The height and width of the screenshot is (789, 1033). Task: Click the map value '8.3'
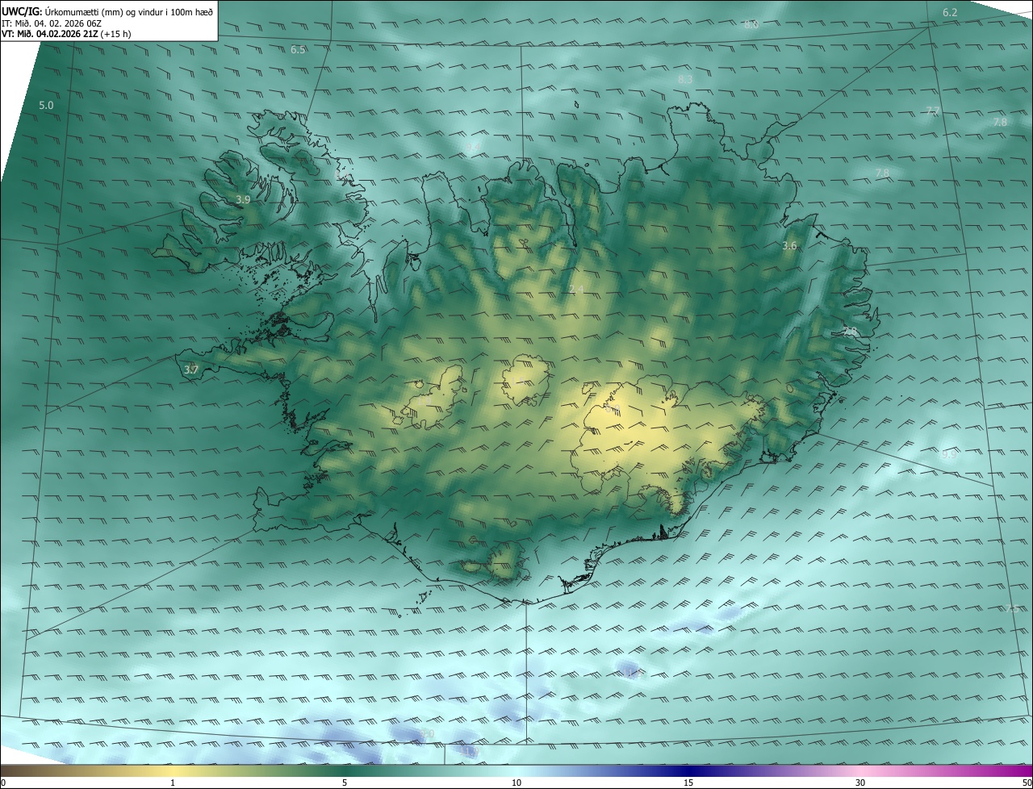[685, 79]
